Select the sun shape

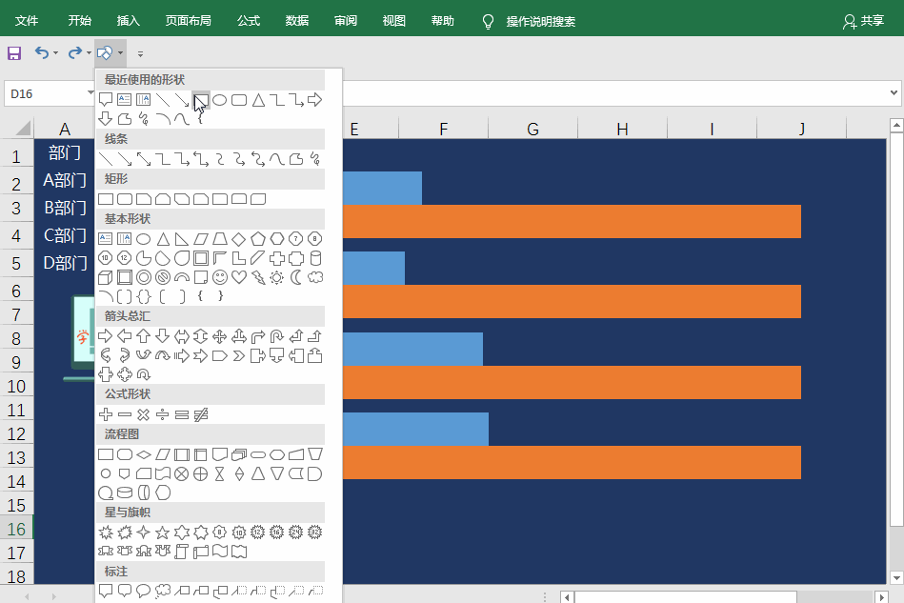click(277, 277)
